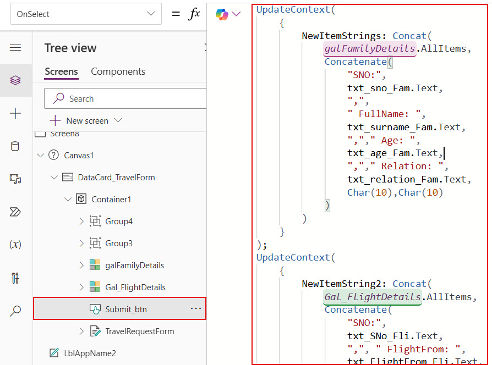Click the Group3 group icon

(x=95, y=243)
